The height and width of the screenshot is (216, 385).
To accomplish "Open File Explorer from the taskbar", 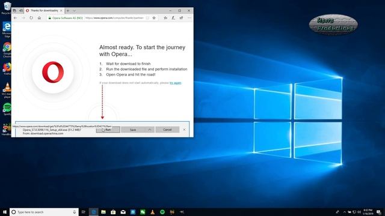I will coord(103,212).
